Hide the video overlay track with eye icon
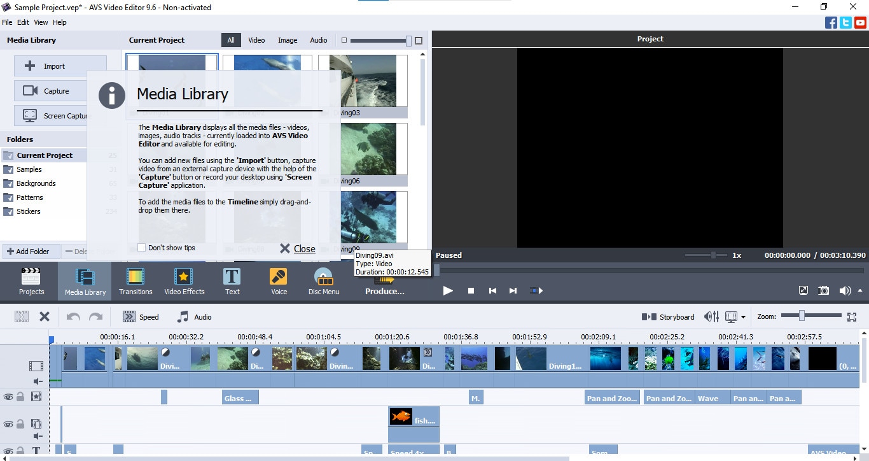The height and width of the screenshot is (461, 869). click(8, 424)
